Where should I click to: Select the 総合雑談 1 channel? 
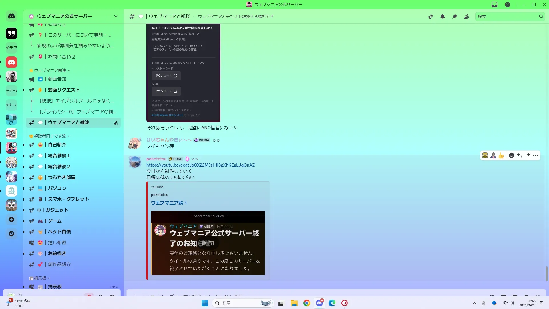tap(59, 156)
